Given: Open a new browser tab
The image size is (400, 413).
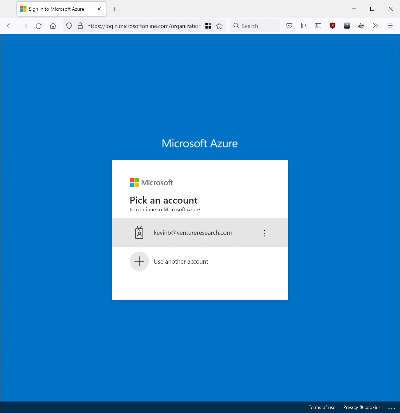Looking at the screenshot, I should pos(114,9).
